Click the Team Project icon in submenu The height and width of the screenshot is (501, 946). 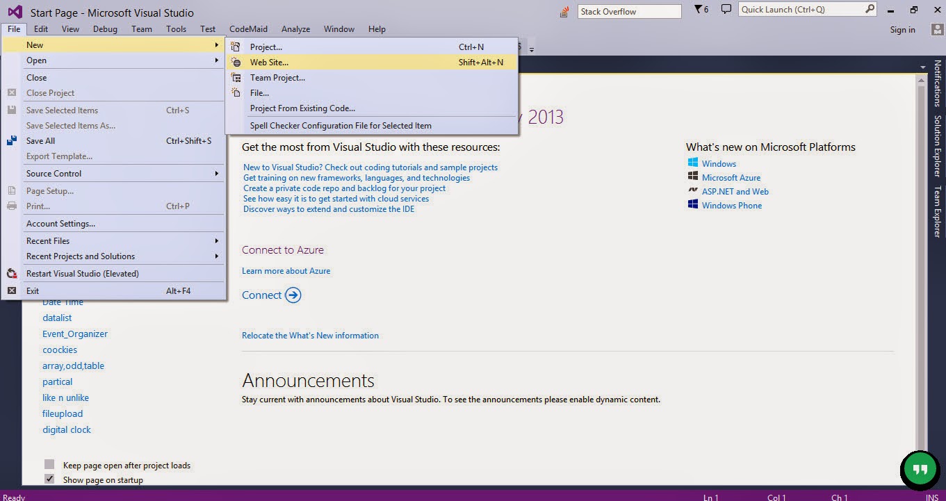(236, 77)
